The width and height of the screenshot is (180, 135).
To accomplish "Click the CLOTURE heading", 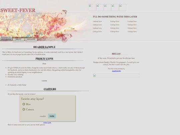I will point(50,89).
